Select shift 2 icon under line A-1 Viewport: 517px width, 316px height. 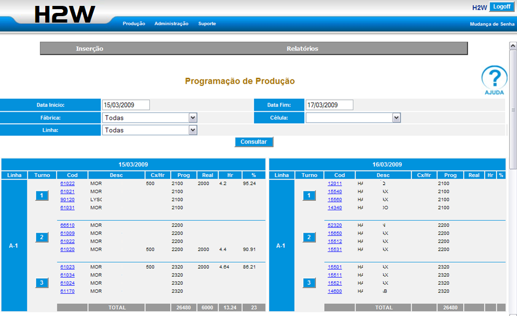pyautogui.click(x=41, y=236)
